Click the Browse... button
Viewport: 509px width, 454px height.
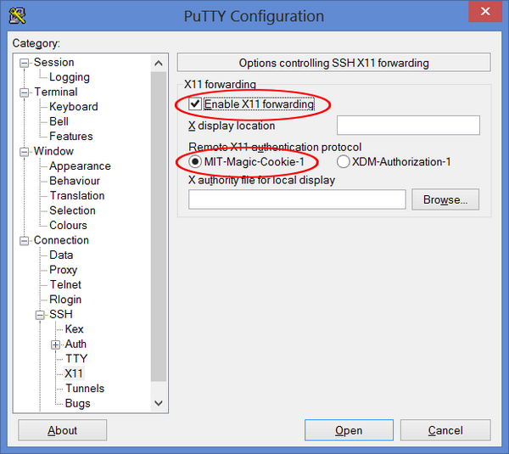click(445, 199)
